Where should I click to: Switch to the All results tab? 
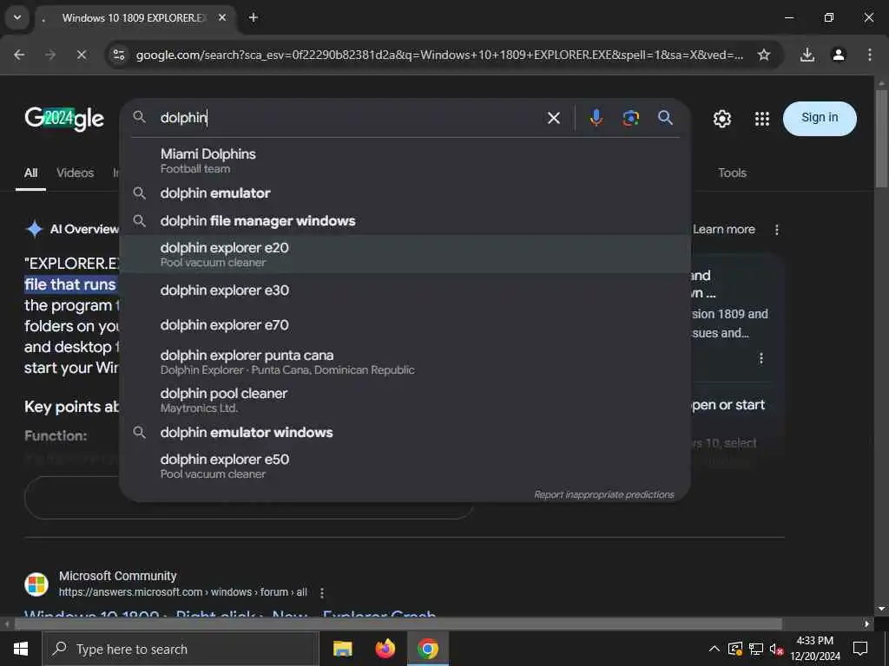click(x=30, y=173)
